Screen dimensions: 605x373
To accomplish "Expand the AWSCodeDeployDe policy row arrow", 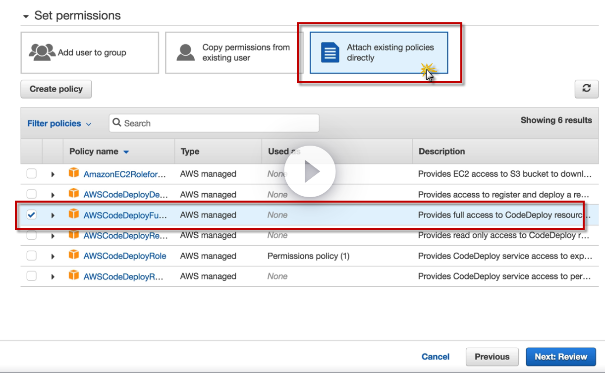I will tap(53, 195).
